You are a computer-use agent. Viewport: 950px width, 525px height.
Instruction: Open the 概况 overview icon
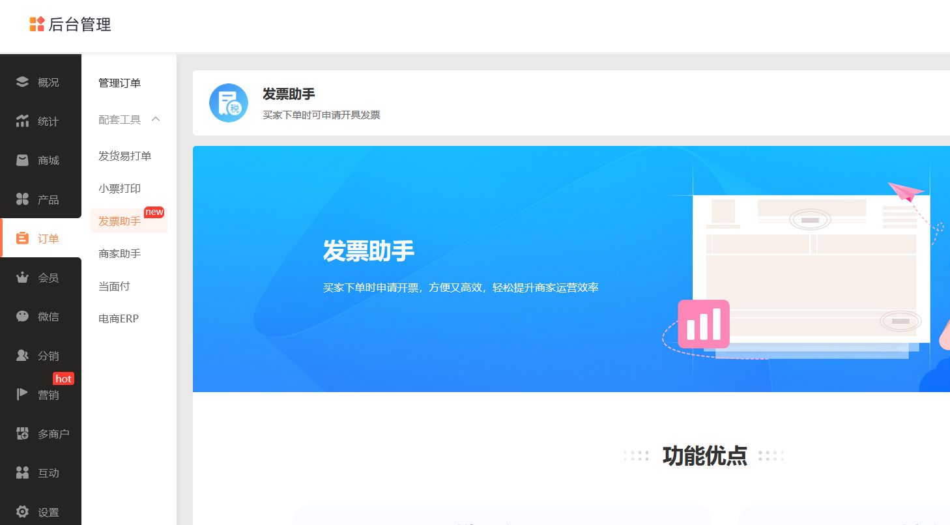coord(22,81)
